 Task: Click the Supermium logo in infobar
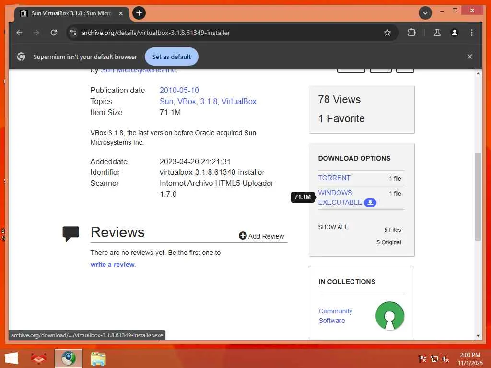click(x=21, y=57)
